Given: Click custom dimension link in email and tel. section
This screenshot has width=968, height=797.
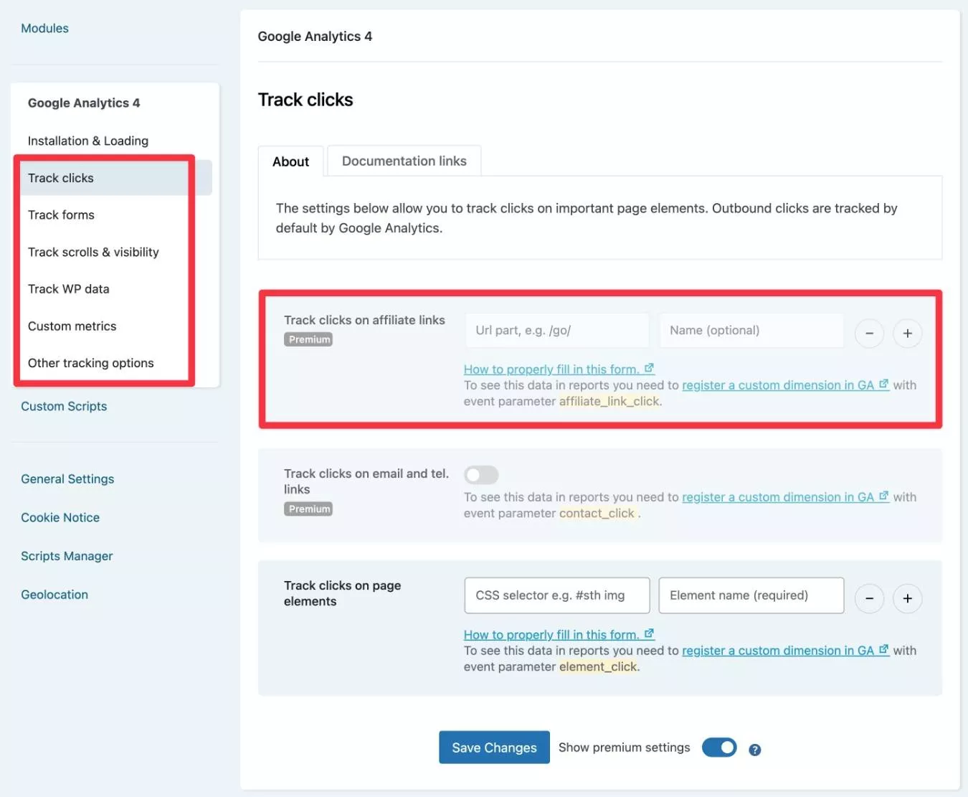Looking at the screenshot, I should click(x=785, y=497).
